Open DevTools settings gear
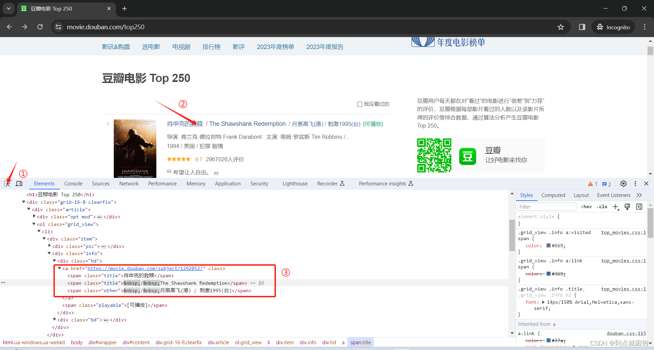Screen dimensions: 654x350 [623, 184]
